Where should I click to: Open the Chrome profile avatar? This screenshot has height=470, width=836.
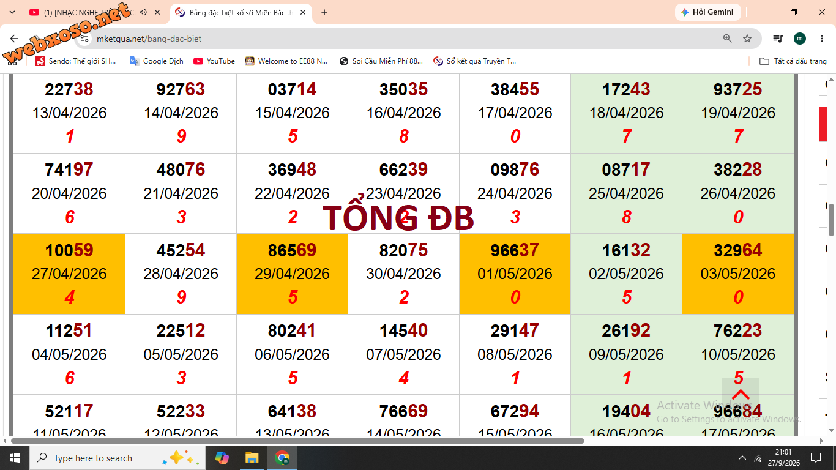tap(800, 39)
